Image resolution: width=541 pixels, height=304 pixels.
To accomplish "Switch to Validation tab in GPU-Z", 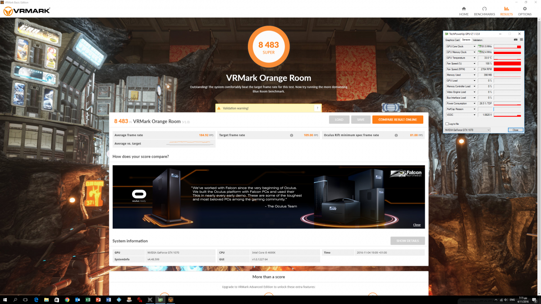I will click(x=477, y=40).
